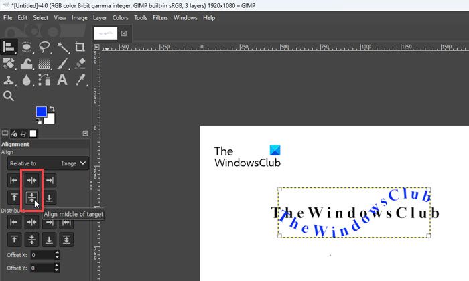The image size is (469, 281).
Task: Click Align top edge of target
Action: coord(14,197)
